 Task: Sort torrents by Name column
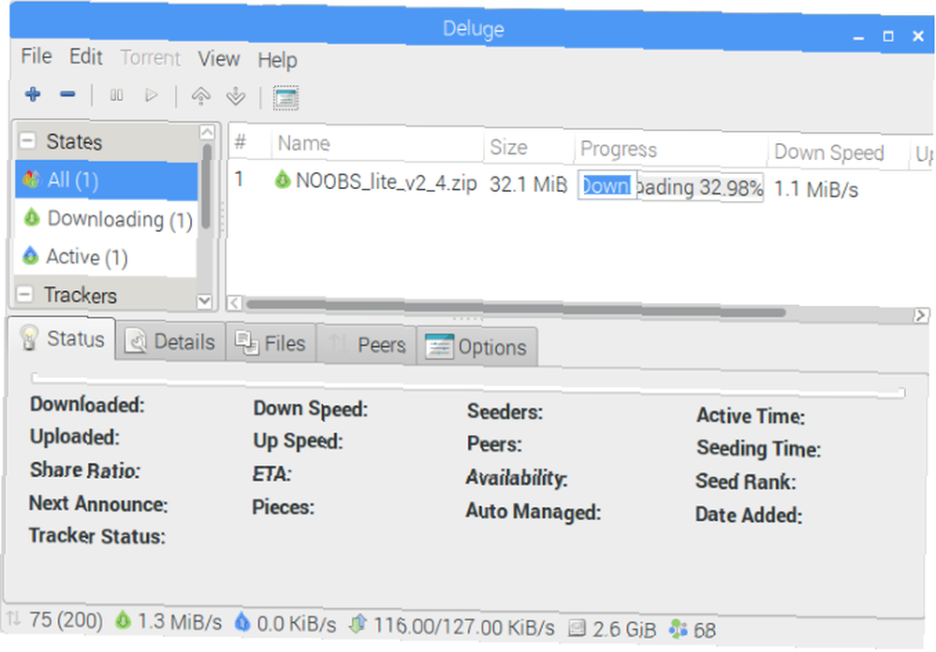tap(377, 144)
